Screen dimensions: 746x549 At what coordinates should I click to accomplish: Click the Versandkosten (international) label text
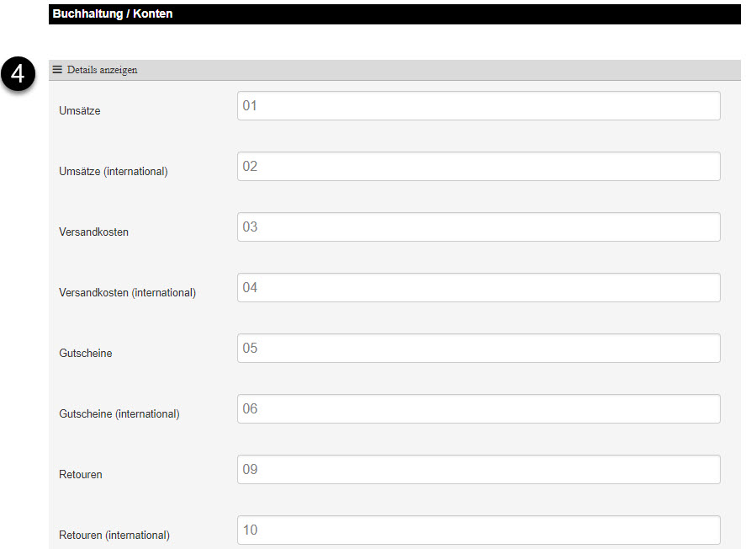tap(127, 293)
